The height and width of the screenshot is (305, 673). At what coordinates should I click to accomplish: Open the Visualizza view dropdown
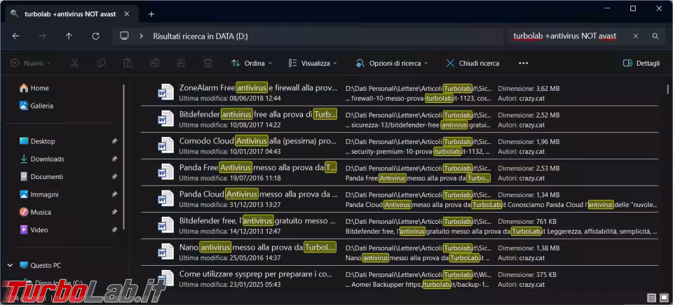pos(313,63)
